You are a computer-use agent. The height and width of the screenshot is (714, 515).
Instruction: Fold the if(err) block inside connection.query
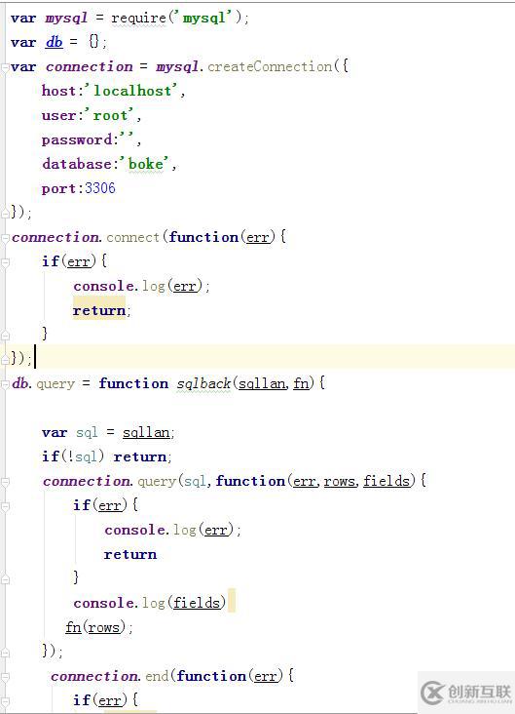click(5, 506)
